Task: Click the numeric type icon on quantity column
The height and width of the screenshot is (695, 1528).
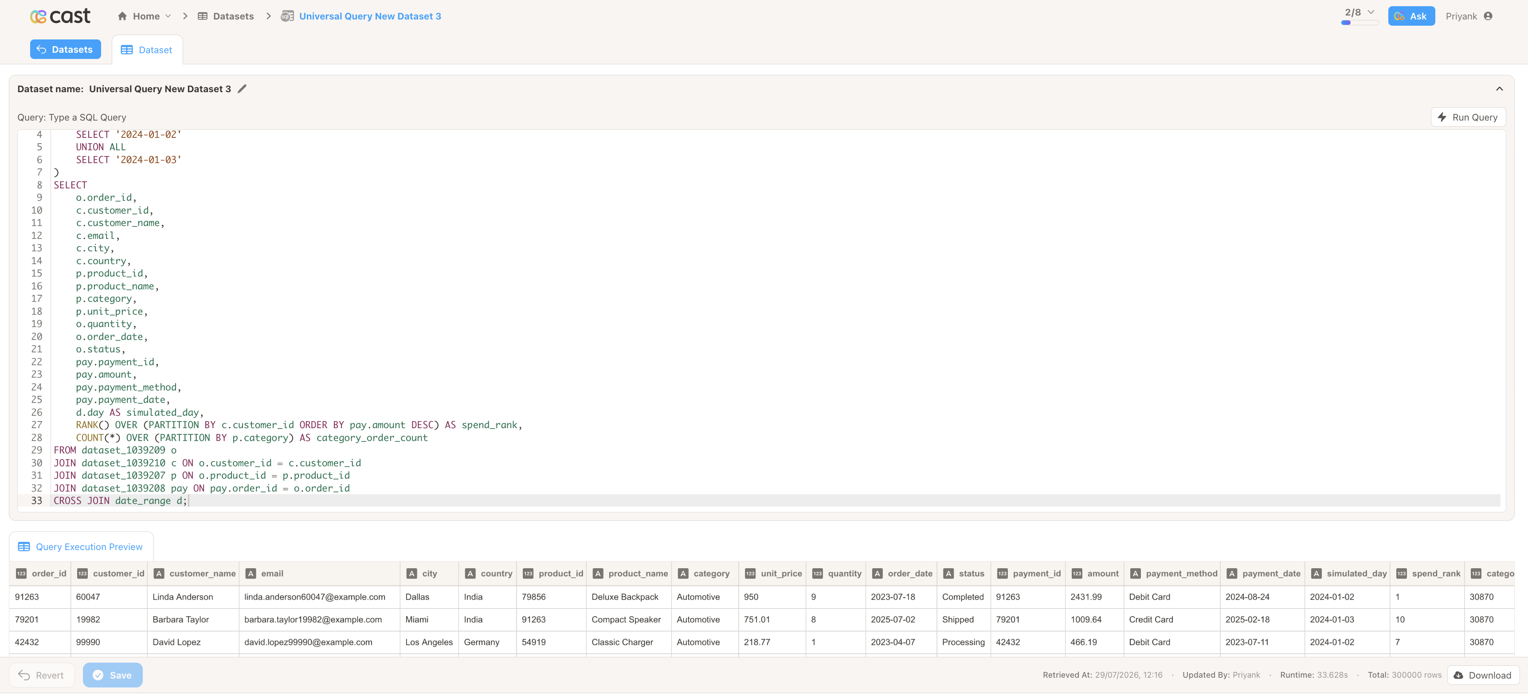Action: pyautogui.click(x=817, y=574)
